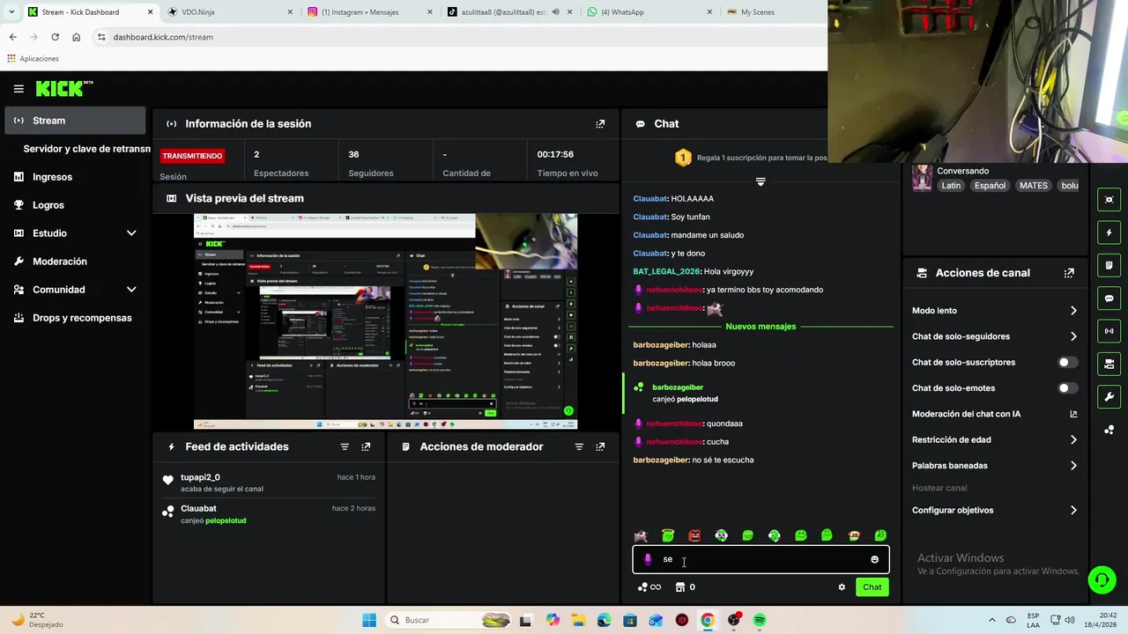Click the lightning bolt activity icon in the right sidebar
The image size is (1128, 634).
[x=1109, y=232]
